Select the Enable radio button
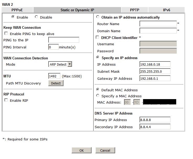Screen dimensions: 193x159 [13, 17]
